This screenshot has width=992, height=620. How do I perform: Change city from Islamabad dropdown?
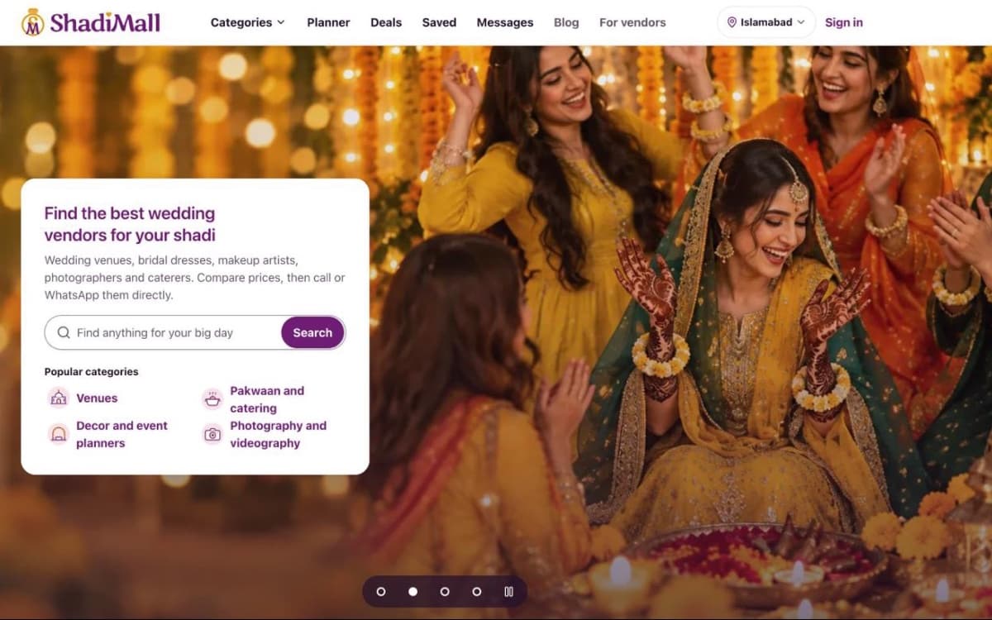[766, 22]
